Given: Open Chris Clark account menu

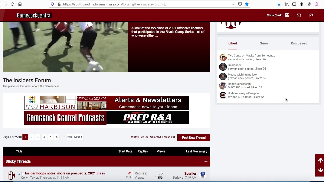Looking at the screenshot, I should click(x=274, y=15).
